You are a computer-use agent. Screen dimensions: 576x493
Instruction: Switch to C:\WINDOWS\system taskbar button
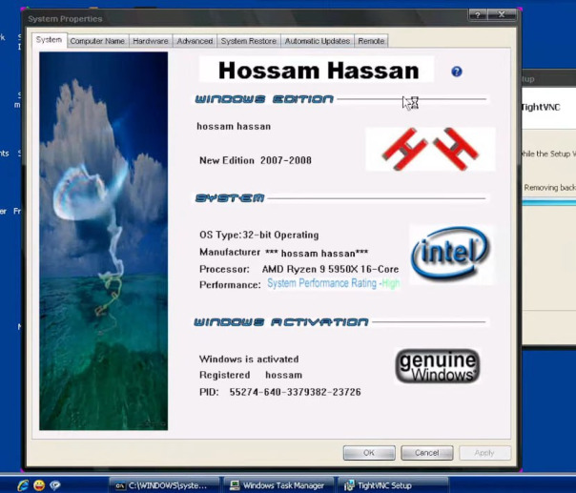(x=164, y=485)
